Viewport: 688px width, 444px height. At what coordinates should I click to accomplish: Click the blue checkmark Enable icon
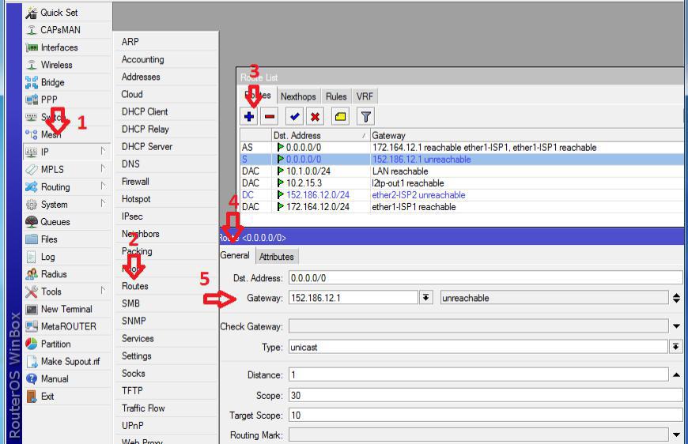(295, 116)
